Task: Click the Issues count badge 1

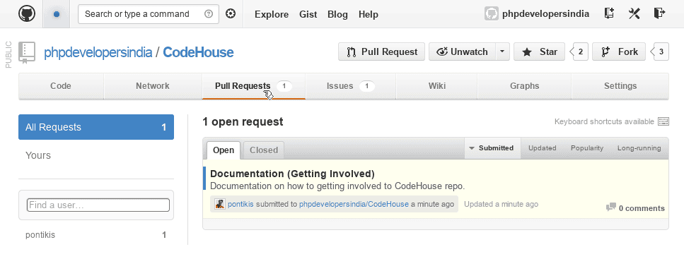Action: 367,86
